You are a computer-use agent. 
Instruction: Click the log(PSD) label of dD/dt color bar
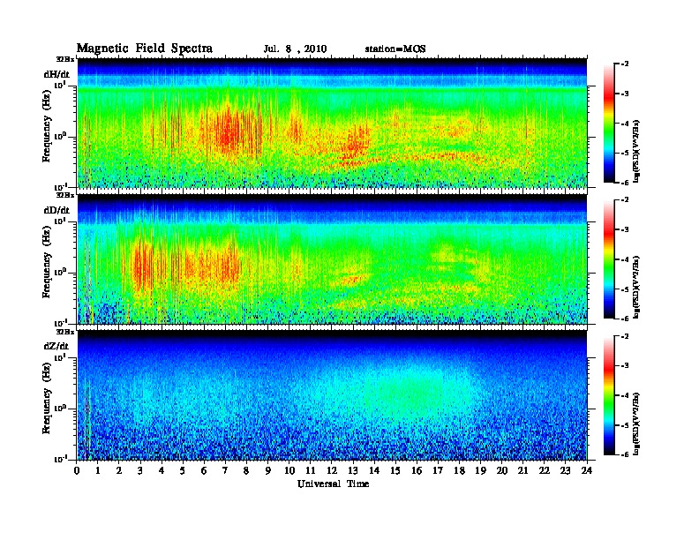coord(636,287)
